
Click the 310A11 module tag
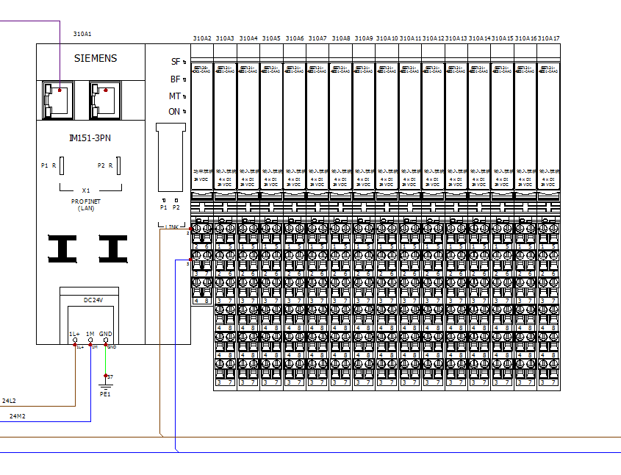coord(410,38)
